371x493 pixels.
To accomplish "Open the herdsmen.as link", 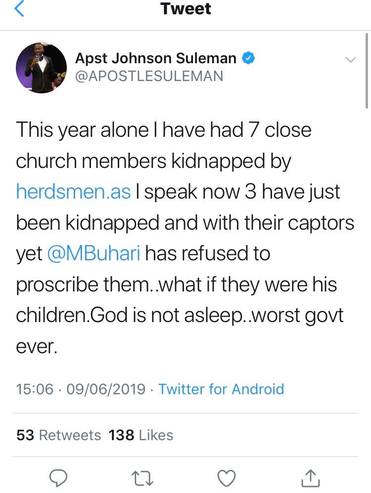I will pos(73,192).
